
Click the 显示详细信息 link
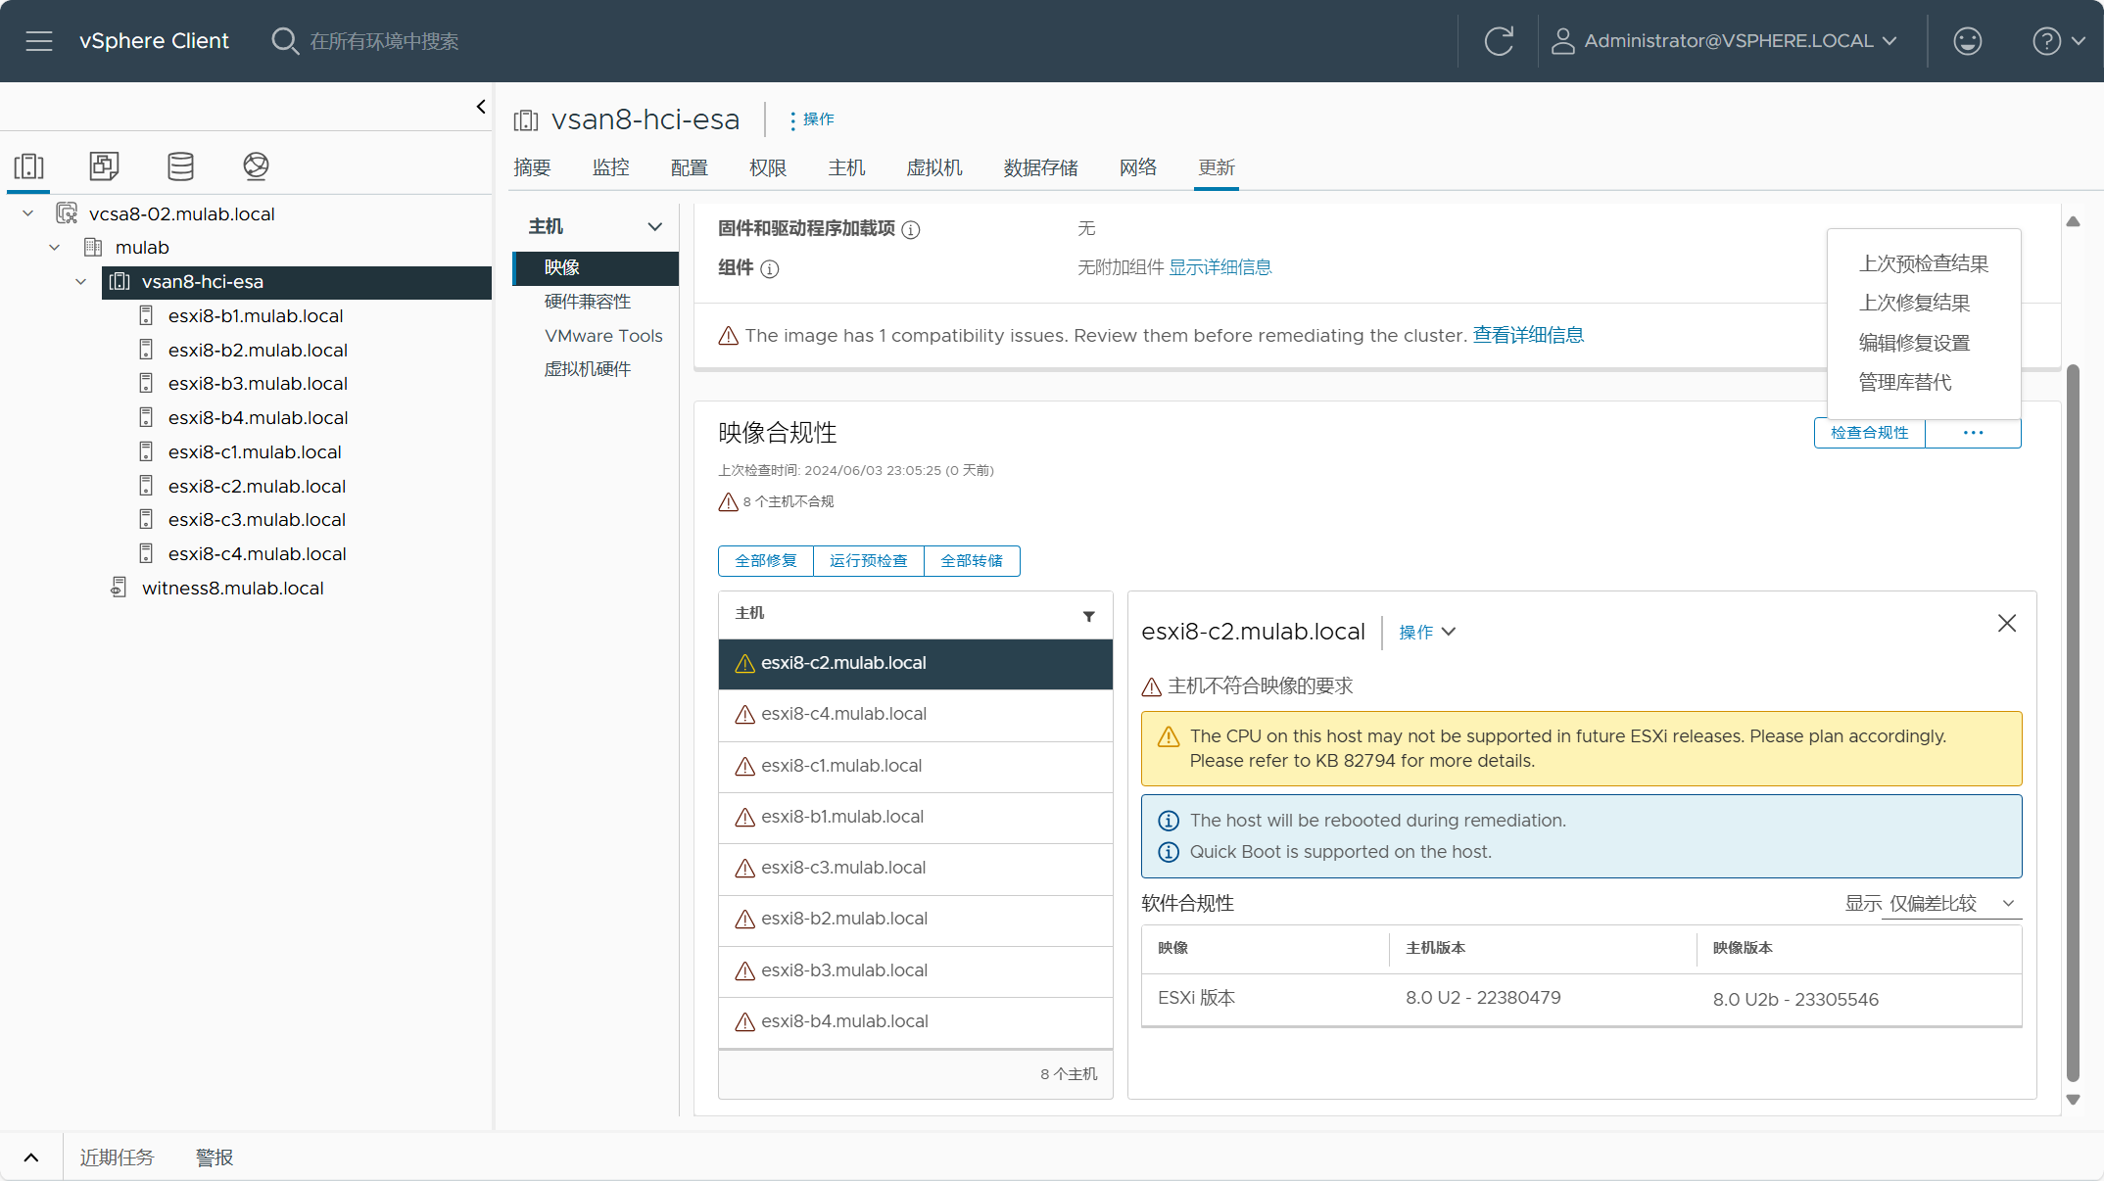[x=1219, y=267]
